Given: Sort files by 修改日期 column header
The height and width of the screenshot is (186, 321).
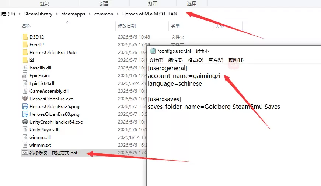Looking at the screenshot, I should pos(127,26).
